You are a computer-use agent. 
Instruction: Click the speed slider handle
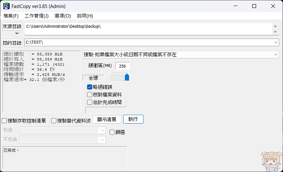(127, 77)
